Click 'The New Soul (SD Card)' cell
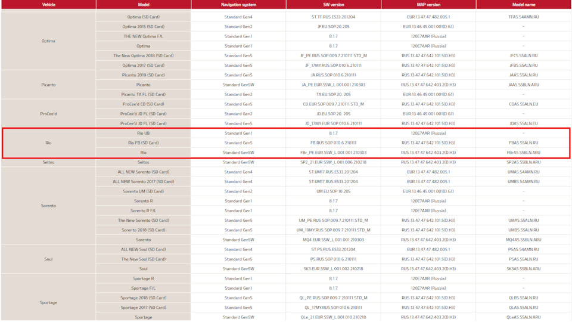The image size is (572, 322). pyautogui.click(x=144, y=259)
